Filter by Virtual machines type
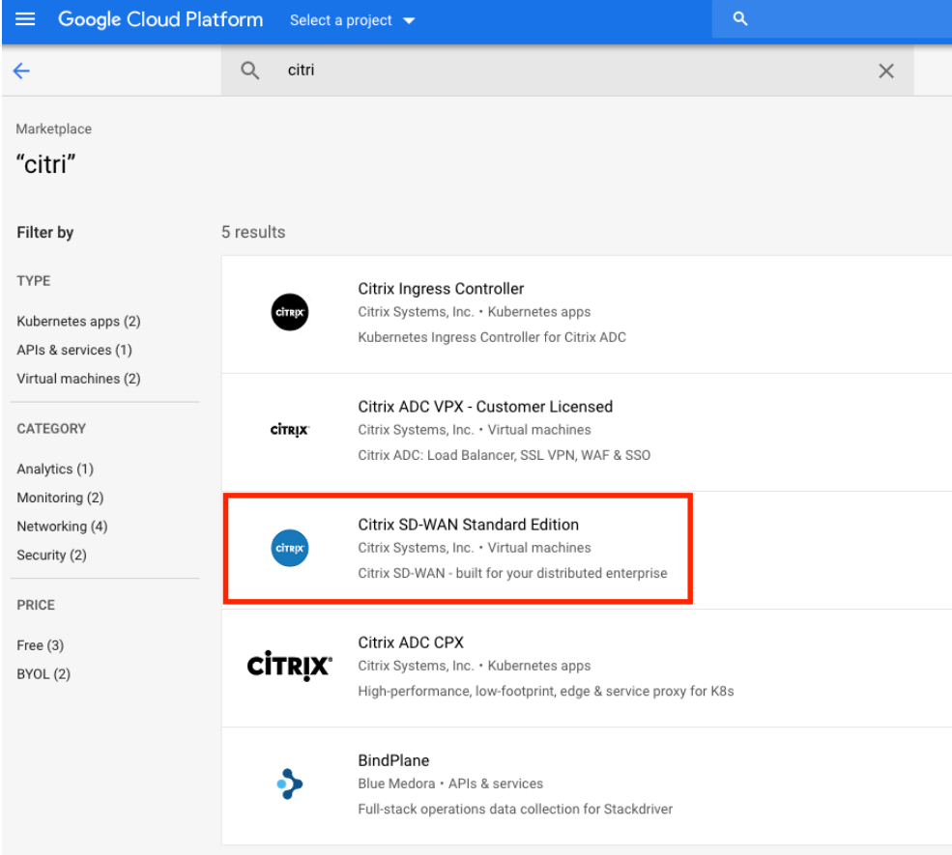 pos(78,379)
